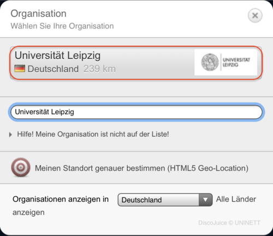Image resolution: width=273 pixels, height=236 pixels.
Task: Click the '239 km' distance label
Action: click(x=99, y=69)
